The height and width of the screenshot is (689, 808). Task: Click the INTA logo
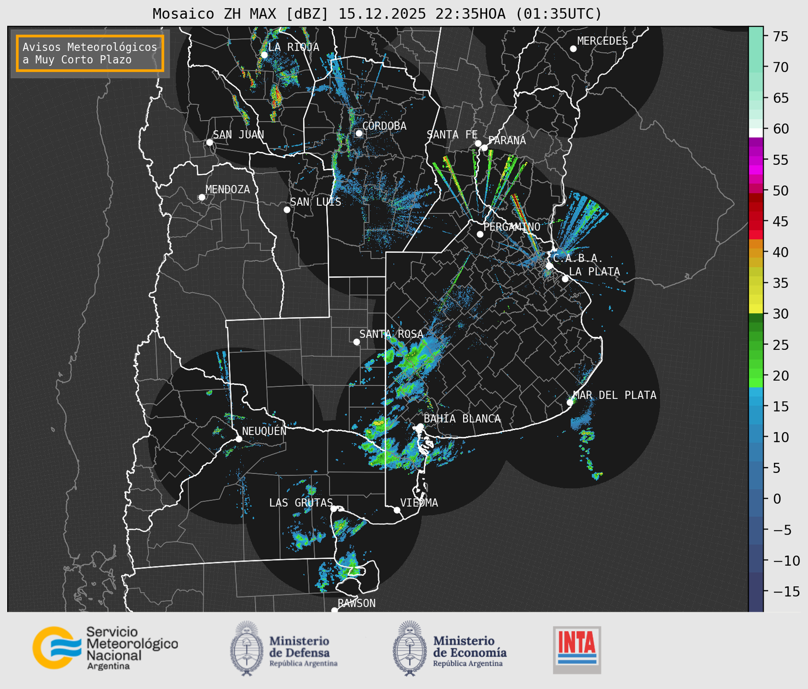pos(577,650)
